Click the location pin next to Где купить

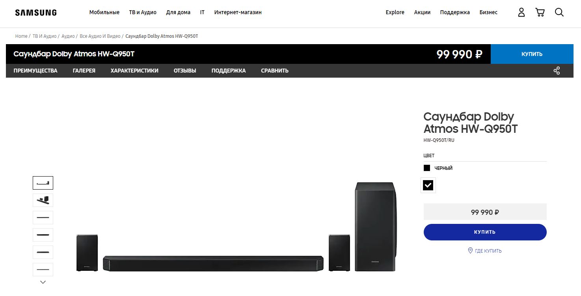[x=470, y=251]
